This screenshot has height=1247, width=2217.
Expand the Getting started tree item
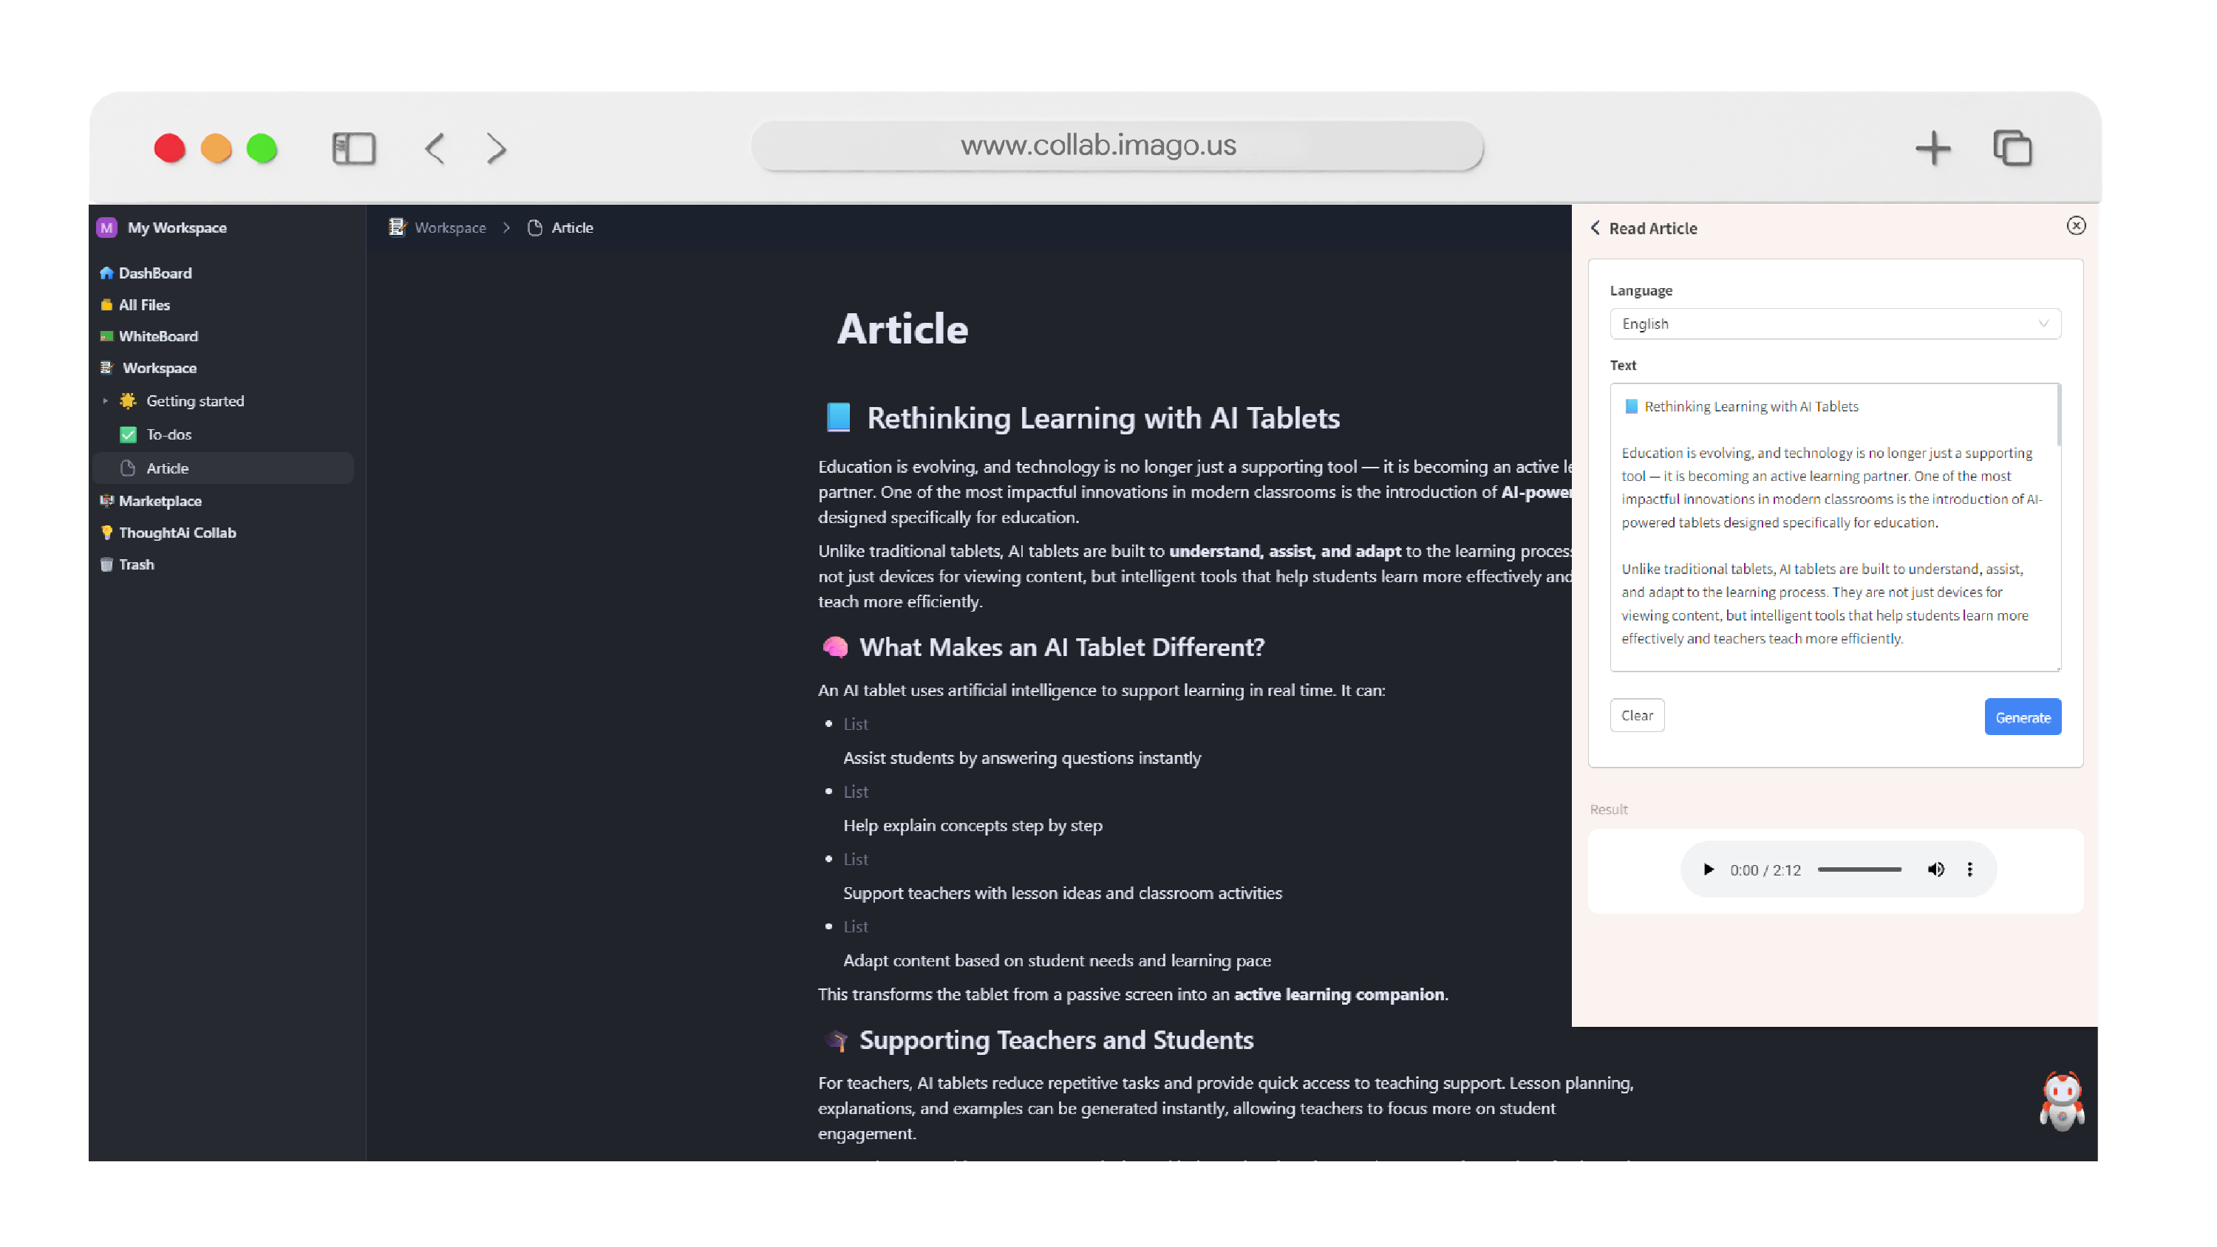tap(105, 401)
